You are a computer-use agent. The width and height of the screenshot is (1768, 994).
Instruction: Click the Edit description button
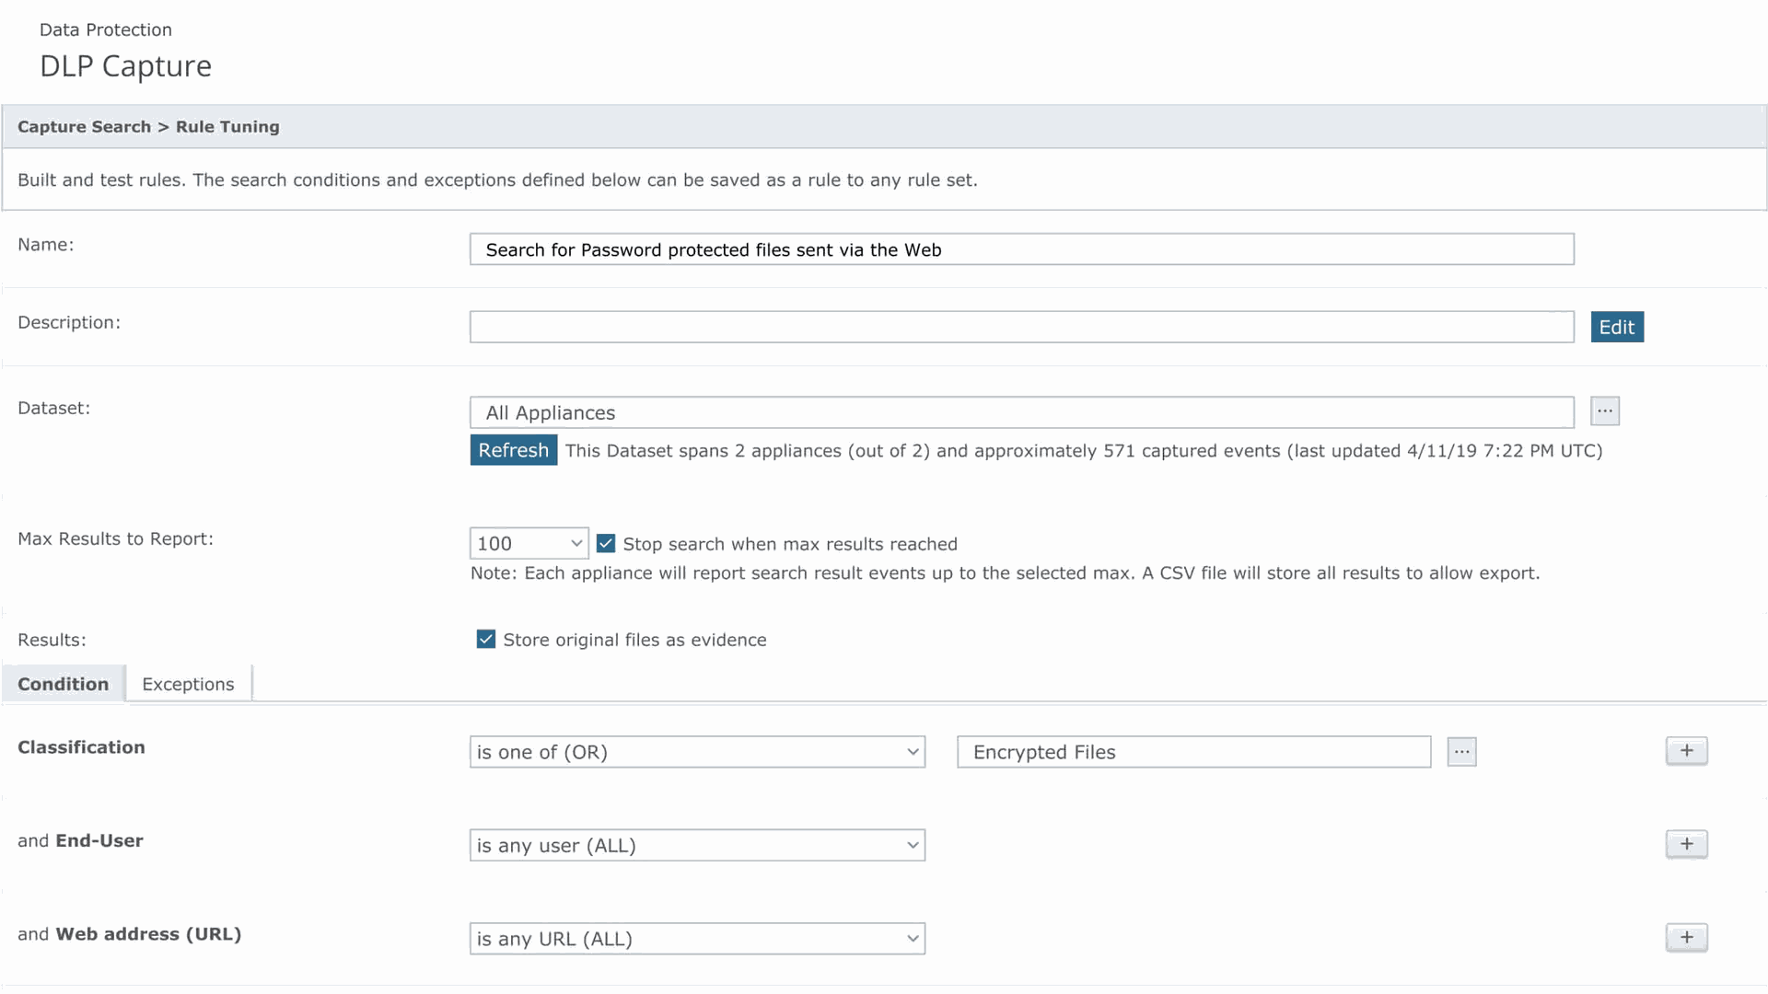click(x=1616, y=328)
